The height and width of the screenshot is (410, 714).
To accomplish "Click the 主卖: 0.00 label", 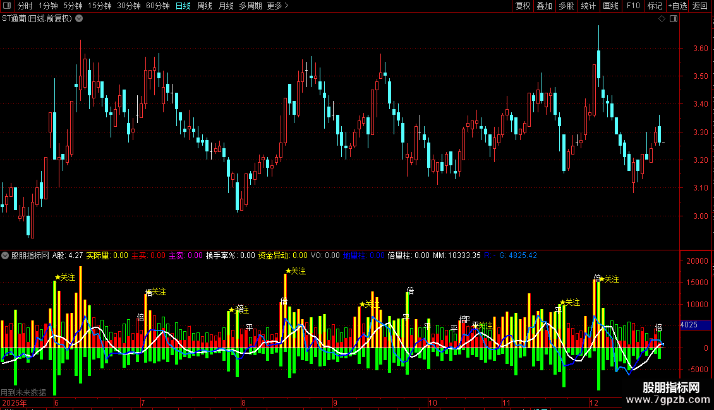I will (185, 255).
